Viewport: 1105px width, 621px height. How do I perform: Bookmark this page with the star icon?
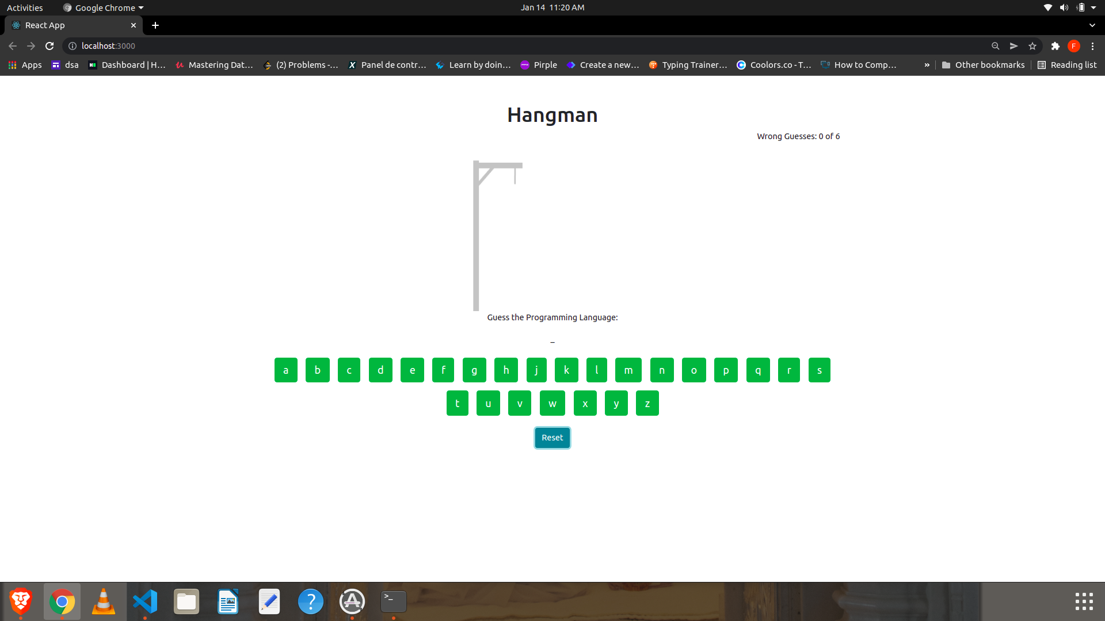tap(1032, 46)
